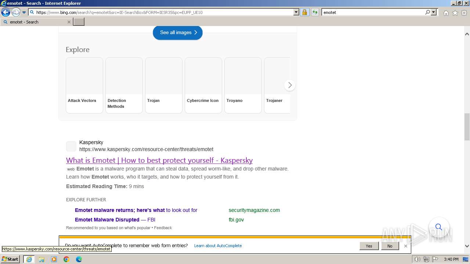Click the scrollbar down arrow
Image resolution: width=470 pixels, height=264 pixels.
(x=467, y=246)
